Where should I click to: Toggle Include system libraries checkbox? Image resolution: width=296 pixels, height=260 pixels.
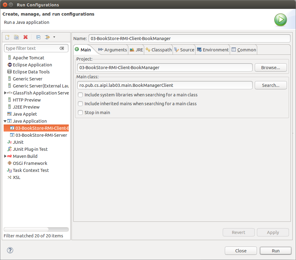point(80,95)
